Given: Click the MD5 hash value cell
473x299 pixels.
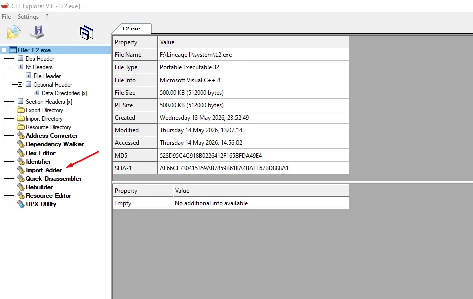Looking at the screenshot, I should [254, 156].
